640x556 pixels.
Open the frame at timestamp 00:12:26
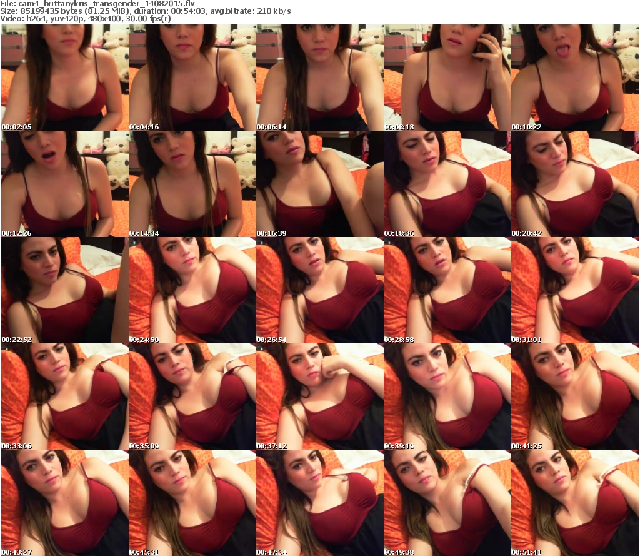point(65,184)
